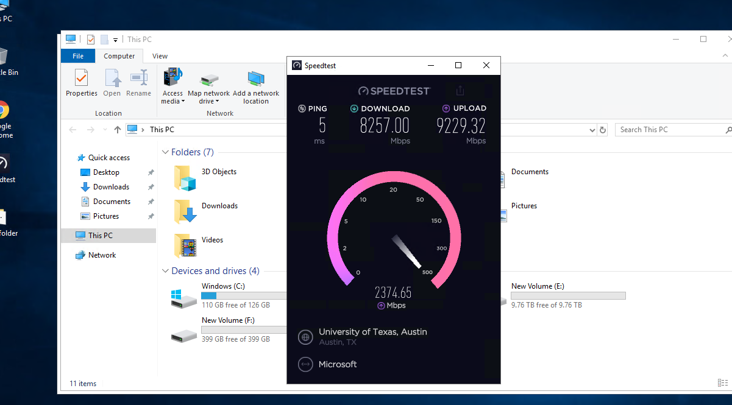
Task: Open the File tab in Explorer
Action: pyautogui.click(x=78, y=56)
